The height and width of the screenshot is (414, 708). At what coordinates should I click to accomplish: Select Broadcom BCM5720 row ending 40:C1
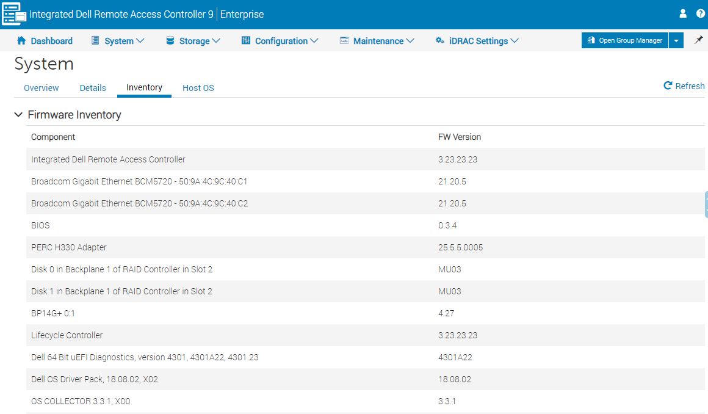(365, 182)
